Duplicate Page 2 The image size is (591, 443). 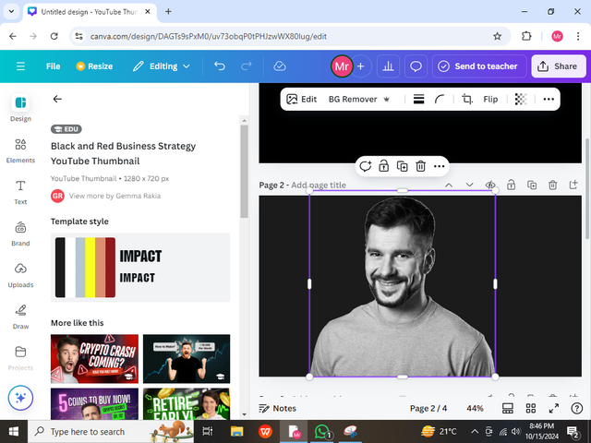(x=532, y=185)
